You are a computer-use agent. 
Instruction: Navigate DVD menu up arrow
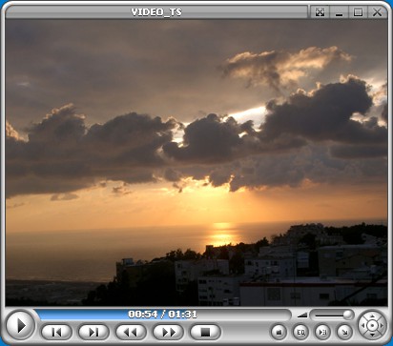tap(372, 316)
